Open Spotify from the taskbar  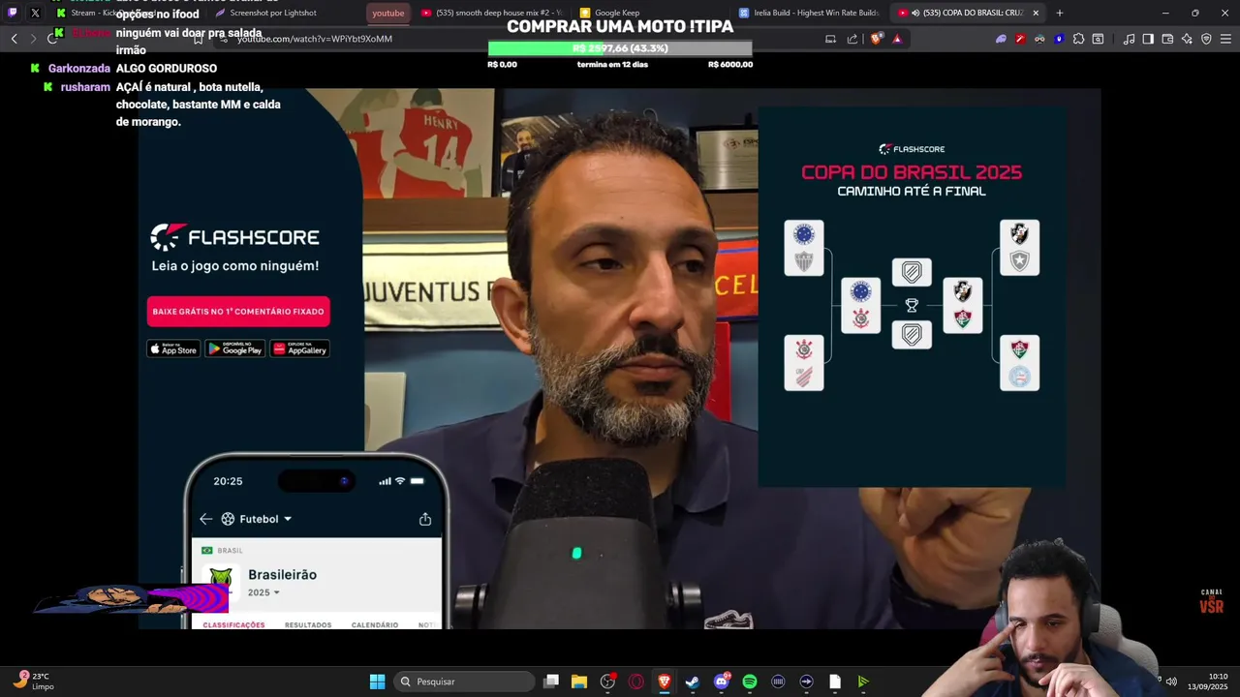tap(750, 682)
